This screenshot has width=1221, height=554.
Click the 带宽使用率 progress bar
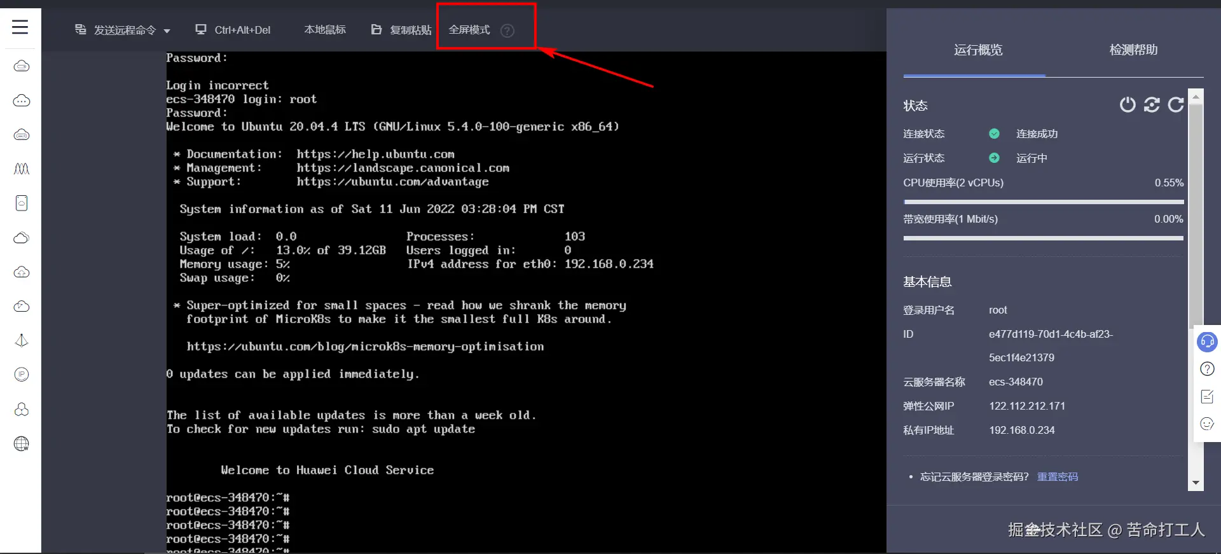(x=1044, y=239)
